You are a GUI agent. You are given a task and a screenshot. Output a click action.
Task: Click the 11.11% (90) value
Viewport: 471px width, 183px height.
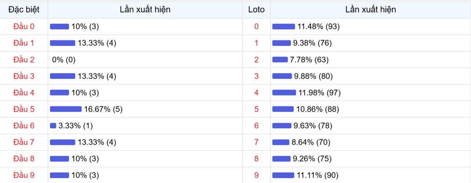[x=318, y=175]
